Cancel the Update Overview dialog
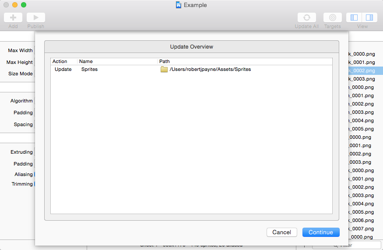 coord(281,232)
